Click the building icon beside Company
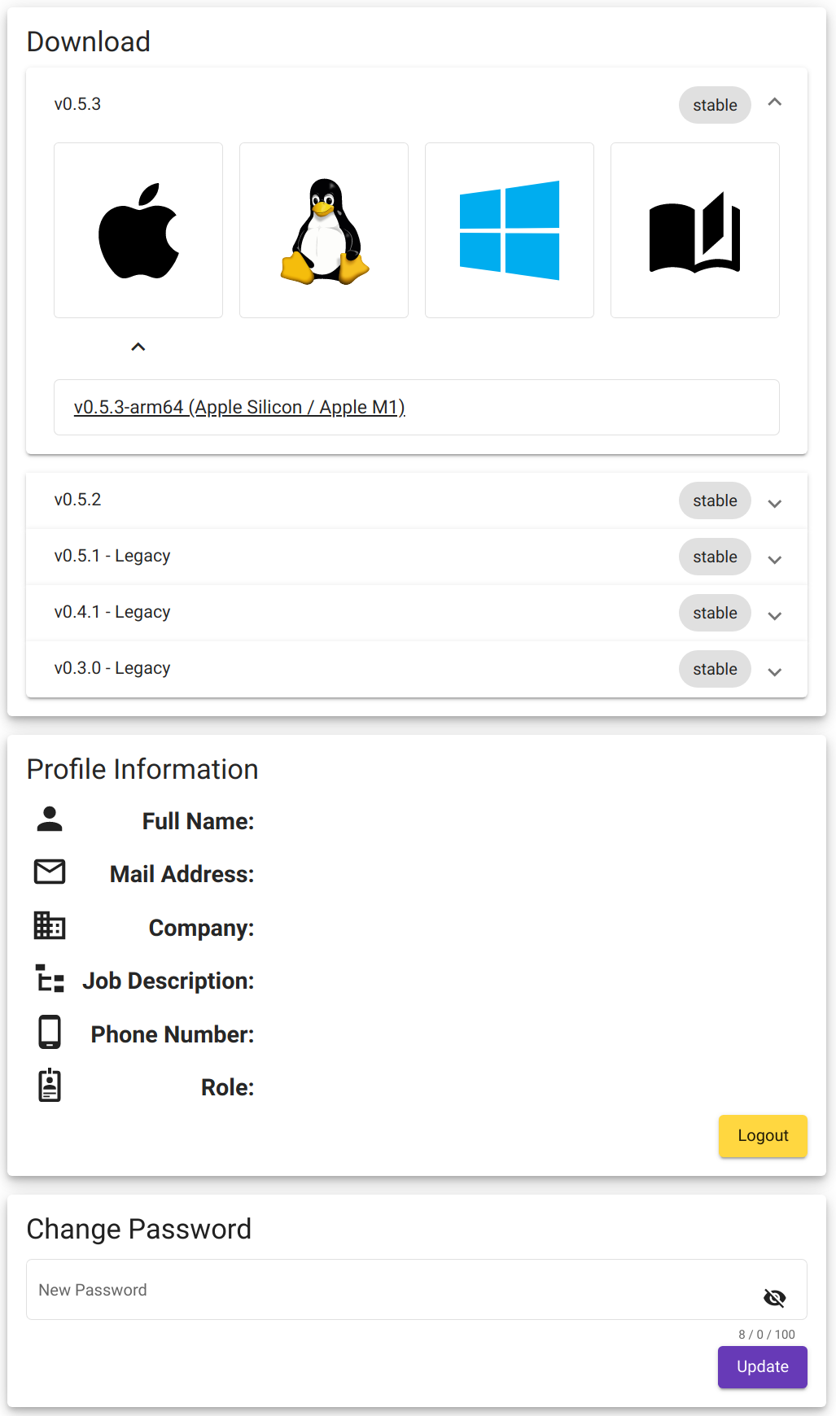 coord(50,925)
